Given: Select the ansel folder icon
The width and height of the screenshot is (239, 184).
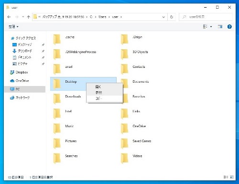Looking at the screenshot, I should pos(57,69).
